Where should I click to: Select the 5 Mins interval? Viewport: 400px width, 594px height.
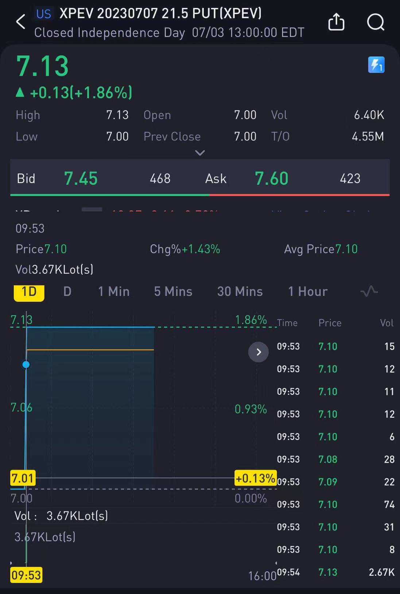pos(173,292)
